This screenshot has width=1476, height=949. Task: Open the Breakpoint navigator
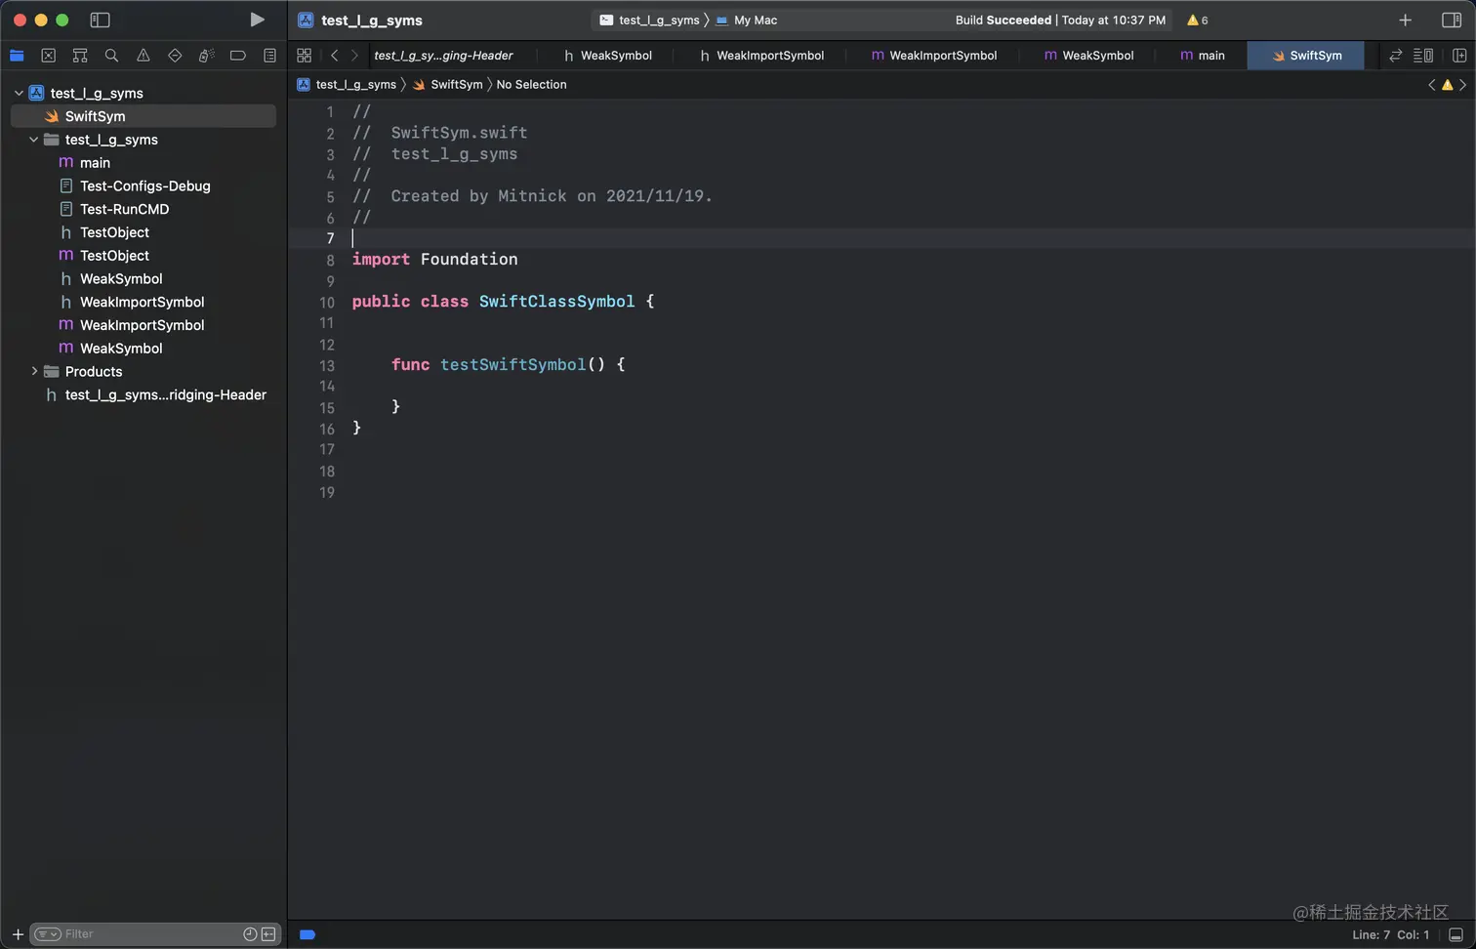click(238, 56)
